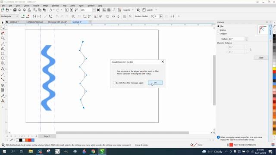Click the Delete Nodes icon in property bar

28,16
